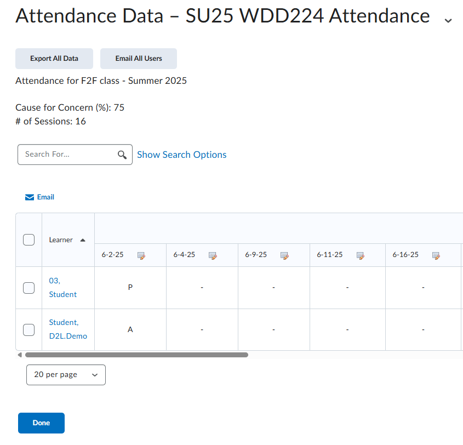Tick the select-all learners checkbox

[x=28, y=240]
